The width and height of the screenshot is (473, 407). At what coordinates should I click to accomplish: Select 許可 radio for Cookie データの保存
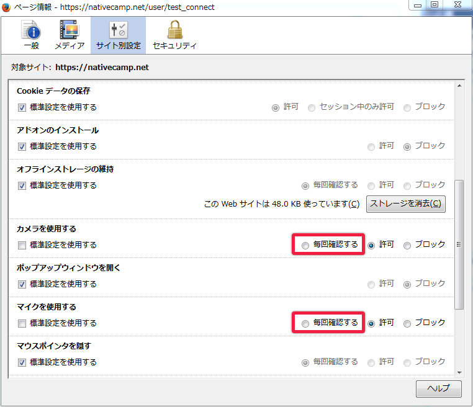click(276, 107)
